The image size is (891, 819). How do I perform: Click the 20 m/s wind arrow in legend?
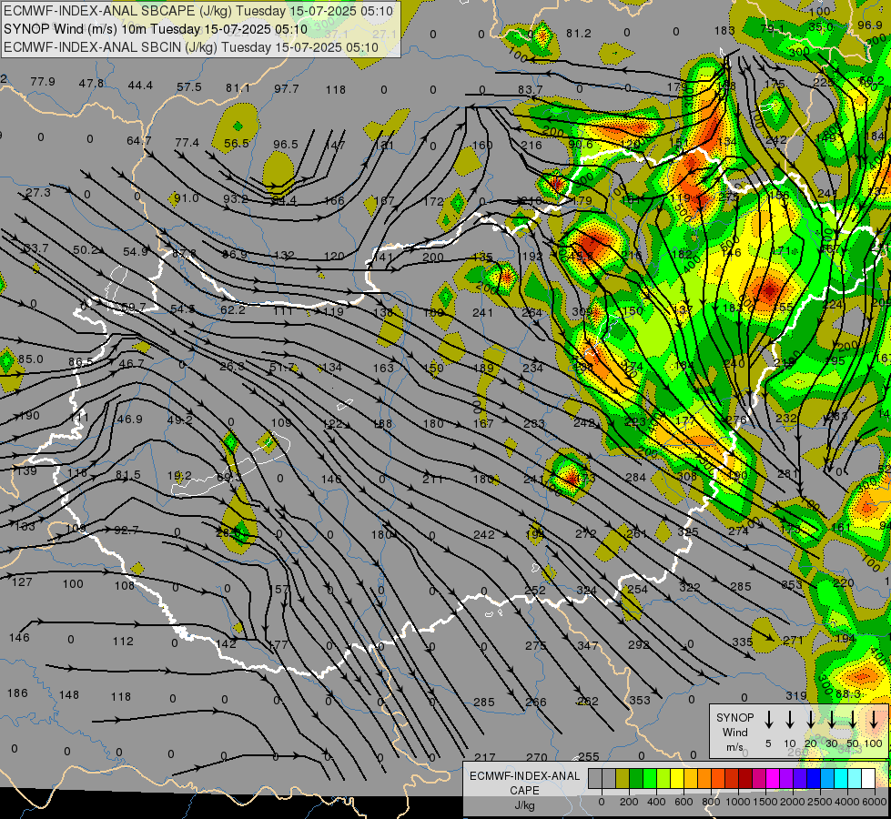[810, 720]
